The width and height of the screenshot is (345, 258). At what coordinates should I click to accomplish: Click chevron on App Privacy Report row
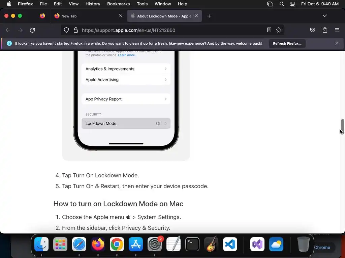[165, 99]
